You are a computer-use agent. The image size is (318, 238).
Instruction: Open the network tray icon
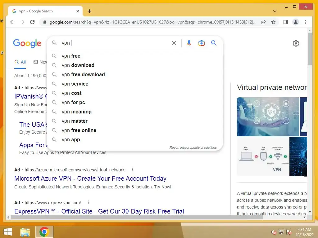281,232
